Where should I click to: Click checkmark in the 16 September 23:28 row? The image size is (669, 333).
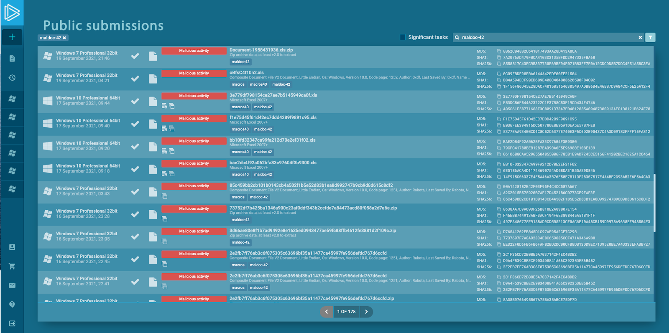(x=135, y=214)
